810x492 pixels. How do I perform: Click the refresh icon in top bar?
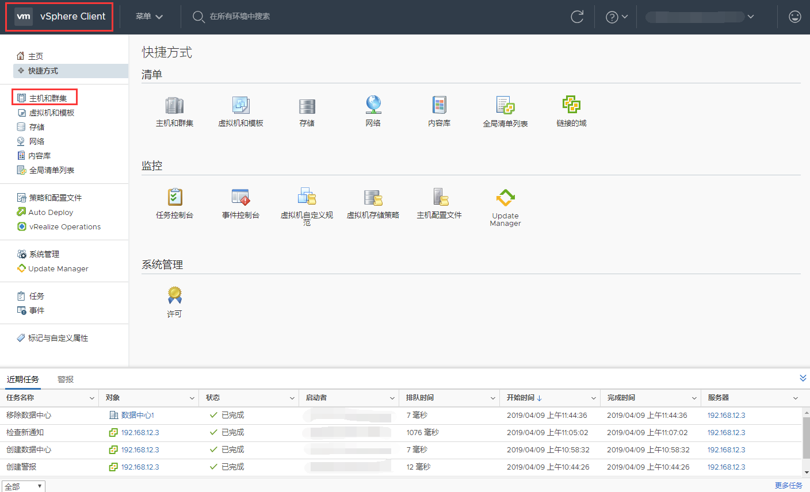[577, 17]
